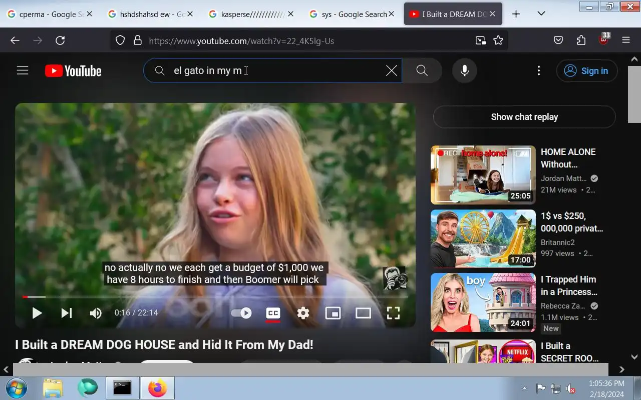The image size is (641, 400).
Task: Enable miniplayer mode
Action: tap(333, 313)
